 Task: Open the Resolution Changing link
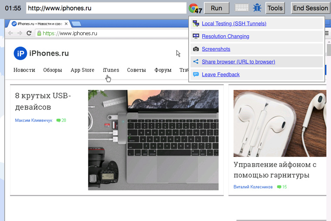pos(226,36)
